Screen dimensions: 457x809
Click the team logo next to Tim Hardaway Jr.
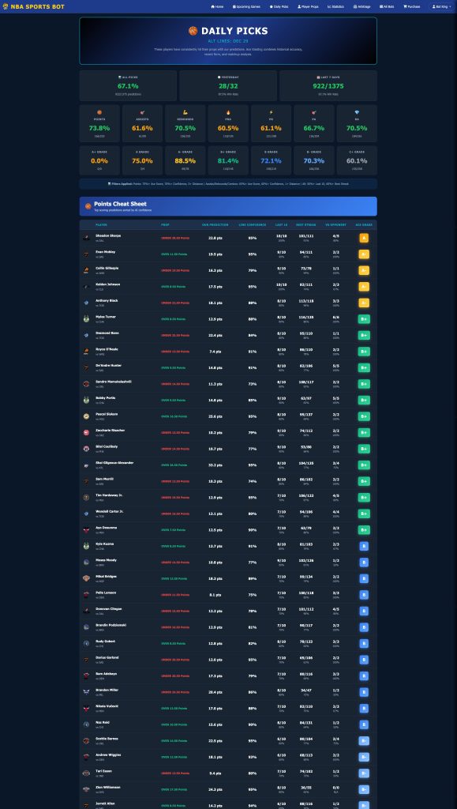coord(87,498)
